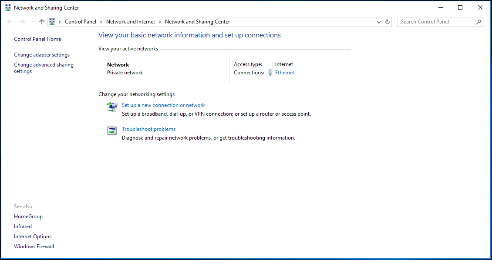The height and width of the screenshot is (260, 492).
Task: Click the Private network label
Action: pyautogui.click(x=125, y=73)
